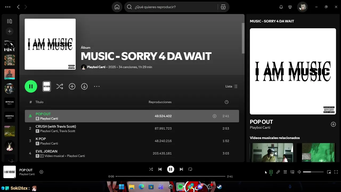Screen dimensions: 341x192
Task: Save album to Your Library
Action: [72, 86]
